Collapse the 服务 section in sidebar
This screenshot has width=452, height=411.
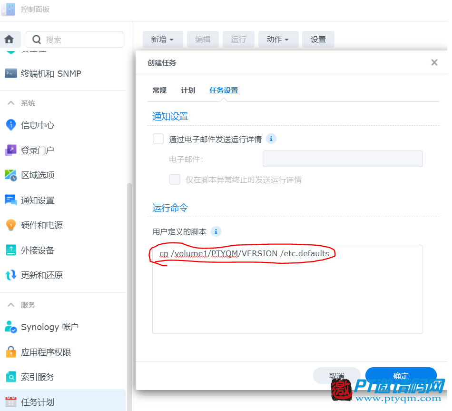pyautogui.click(x=10, y=305)
